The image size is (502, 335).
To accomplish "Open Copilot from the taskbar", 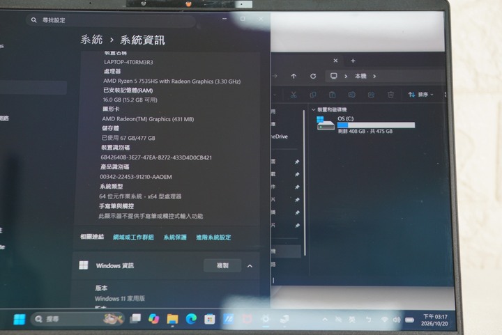I will click(153, 319).
